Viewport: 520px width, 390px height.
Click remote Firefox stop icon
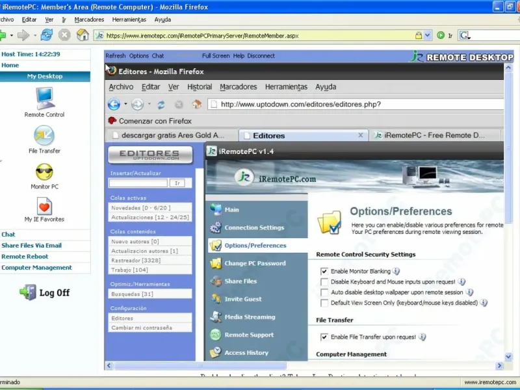pos(179,105)
